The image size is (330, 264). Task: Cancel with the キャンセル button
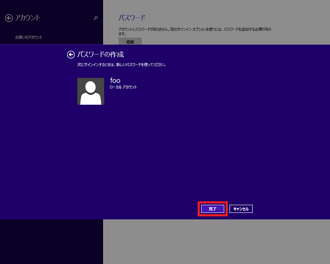tap(241, 209)
